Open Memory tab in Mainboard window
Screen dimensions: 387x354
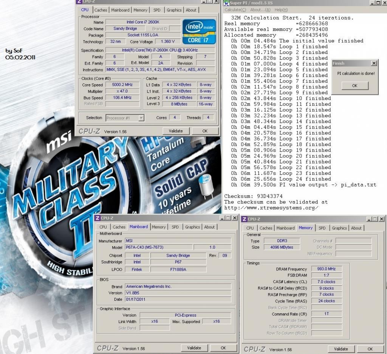coord(159,227)
